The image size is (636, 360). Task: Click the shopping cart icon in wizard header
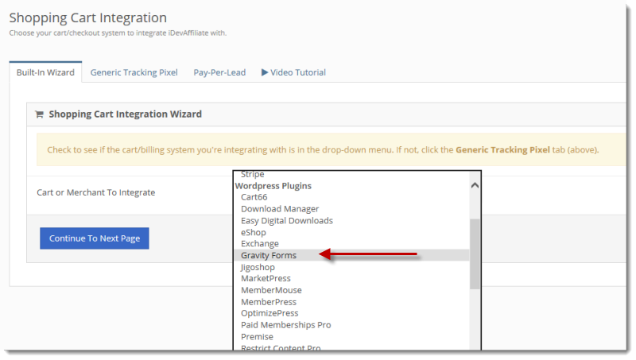pos(39,114)
